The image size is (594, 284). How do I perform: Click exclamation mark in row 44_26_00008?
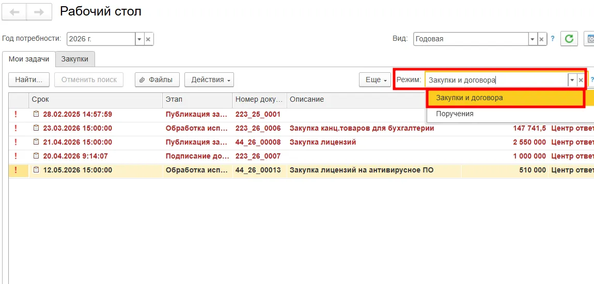point(15,143)
